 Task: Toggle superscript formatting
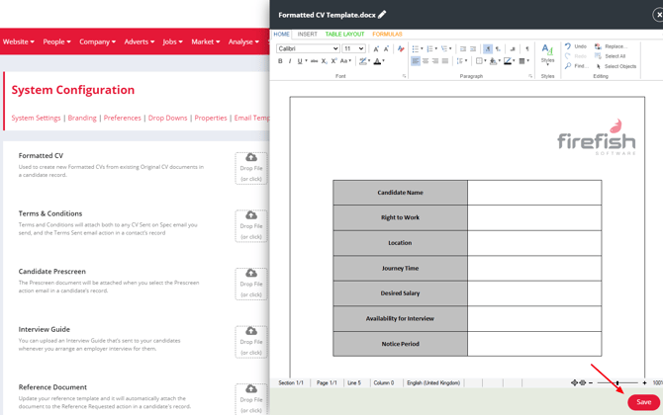[333, 61]
